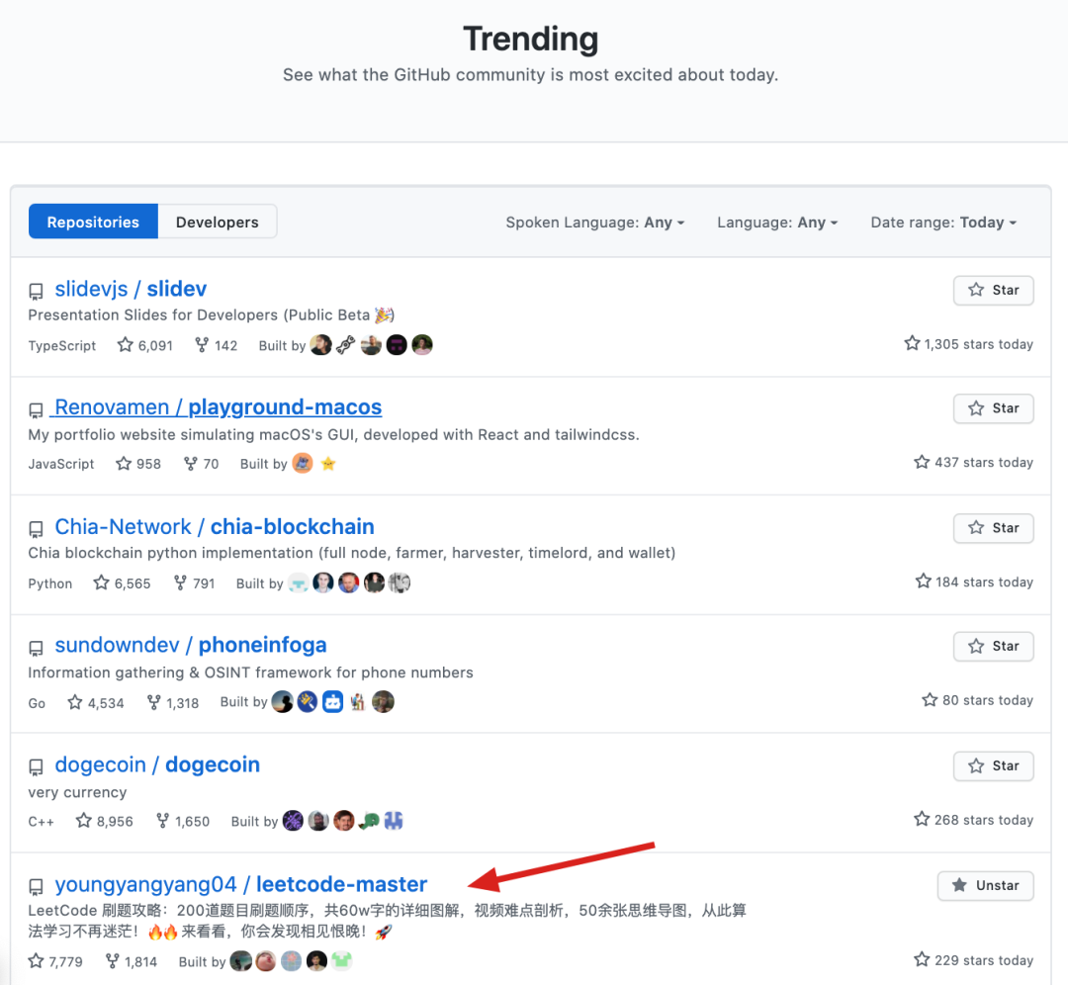View phoneinfoga 1,318 forks

coord(173,702)
